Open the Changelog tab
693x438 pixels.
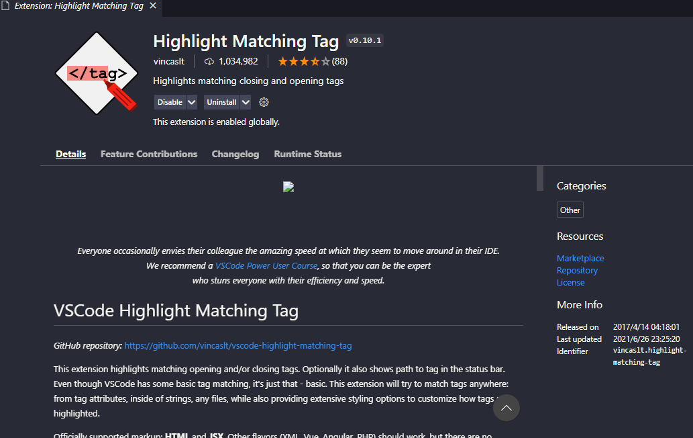coord(235,154)
